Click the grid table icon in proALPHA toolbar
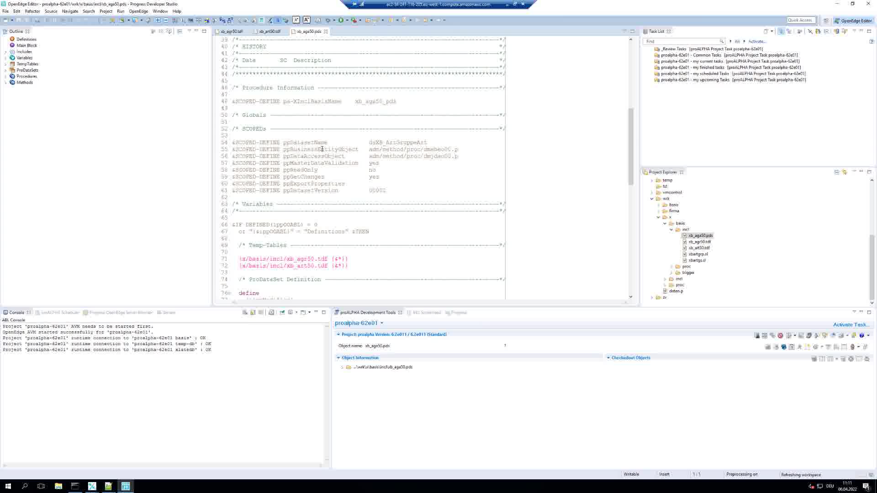Image resolution: width=877 pixels, height=493 pixels. click(765, 336)
